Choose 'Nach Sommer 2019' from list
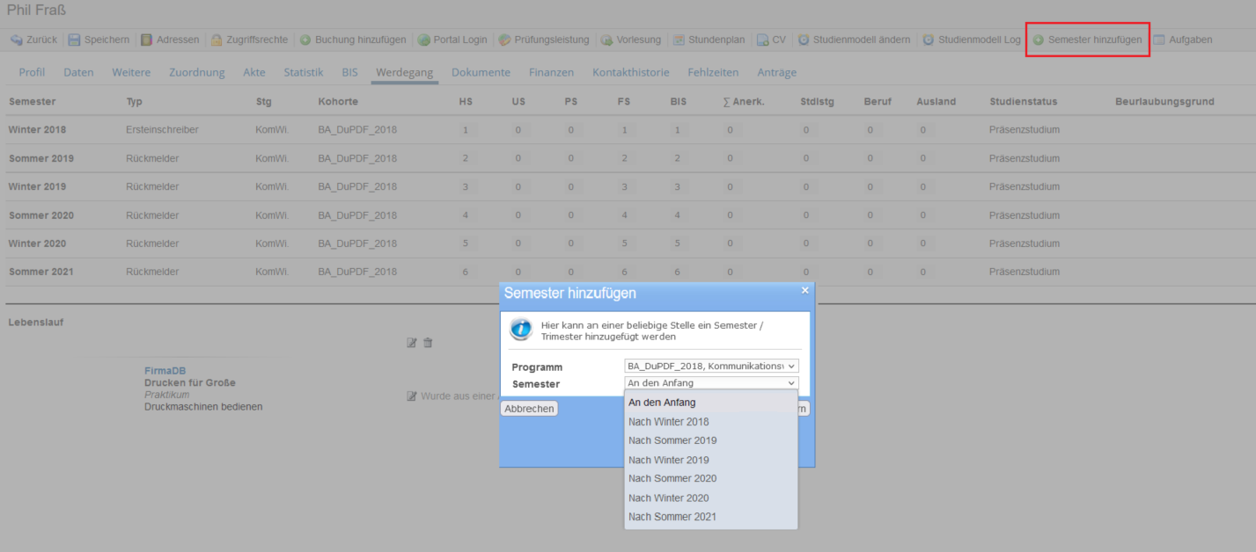This screenshot has width=1256, height=552. (711, 440)
